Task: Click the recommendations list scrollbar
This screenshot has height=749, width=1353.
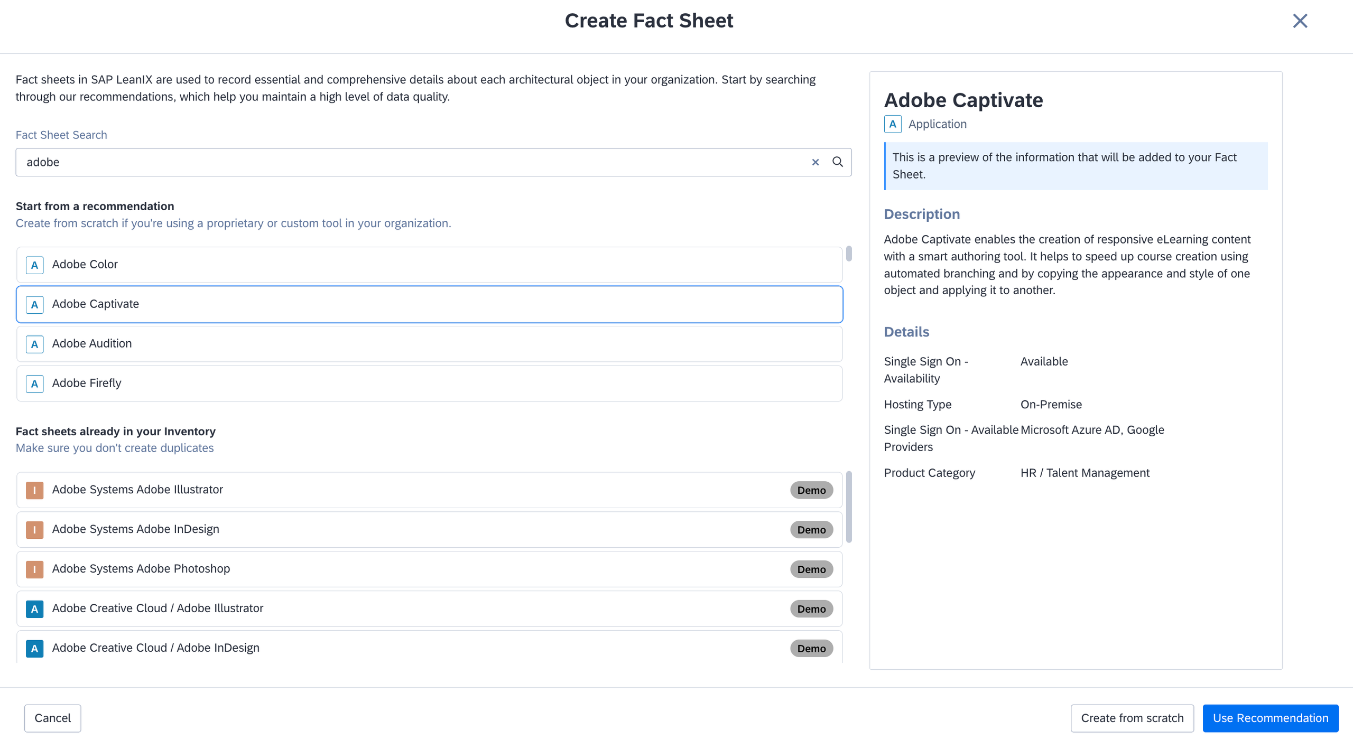Action: coord(849,254)
